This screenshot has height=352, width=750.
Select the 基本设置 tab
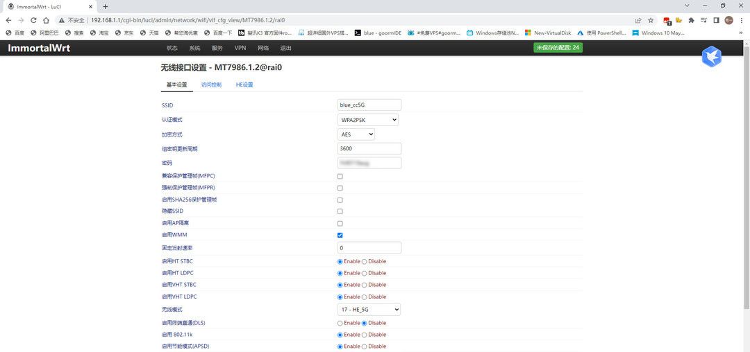(176, 85)
